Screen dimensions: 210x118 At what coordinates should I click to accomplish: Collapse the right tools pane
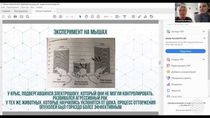click(162, 68)
